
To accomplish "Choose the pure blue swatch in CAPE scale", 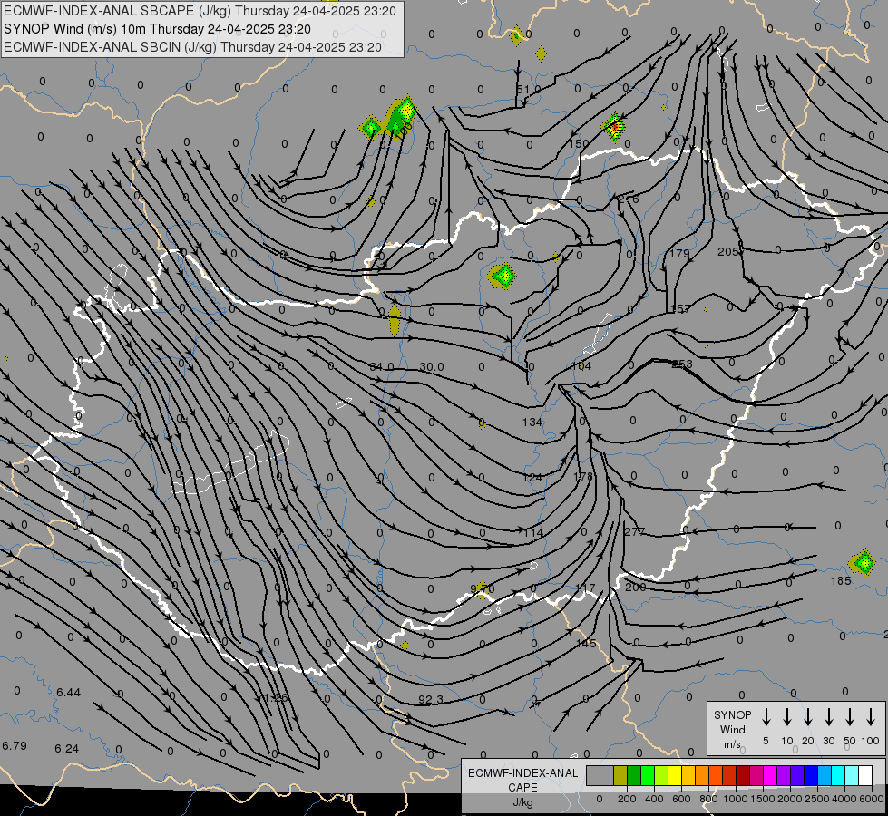I will 810,775.
